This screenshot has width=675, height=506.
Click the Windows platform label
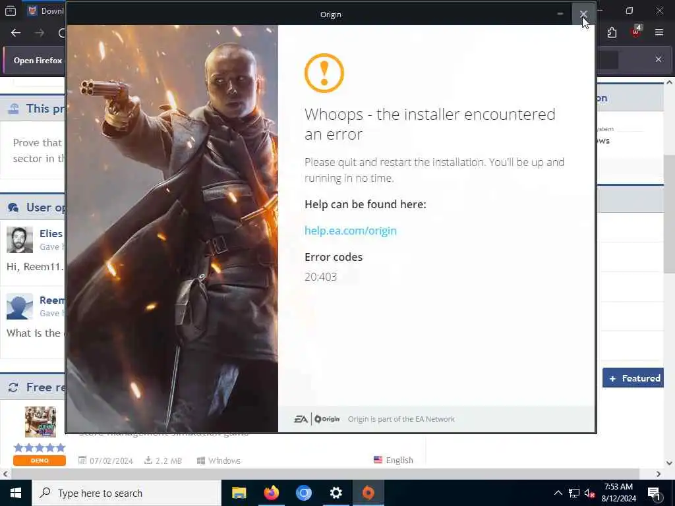[x=224, y=461]
